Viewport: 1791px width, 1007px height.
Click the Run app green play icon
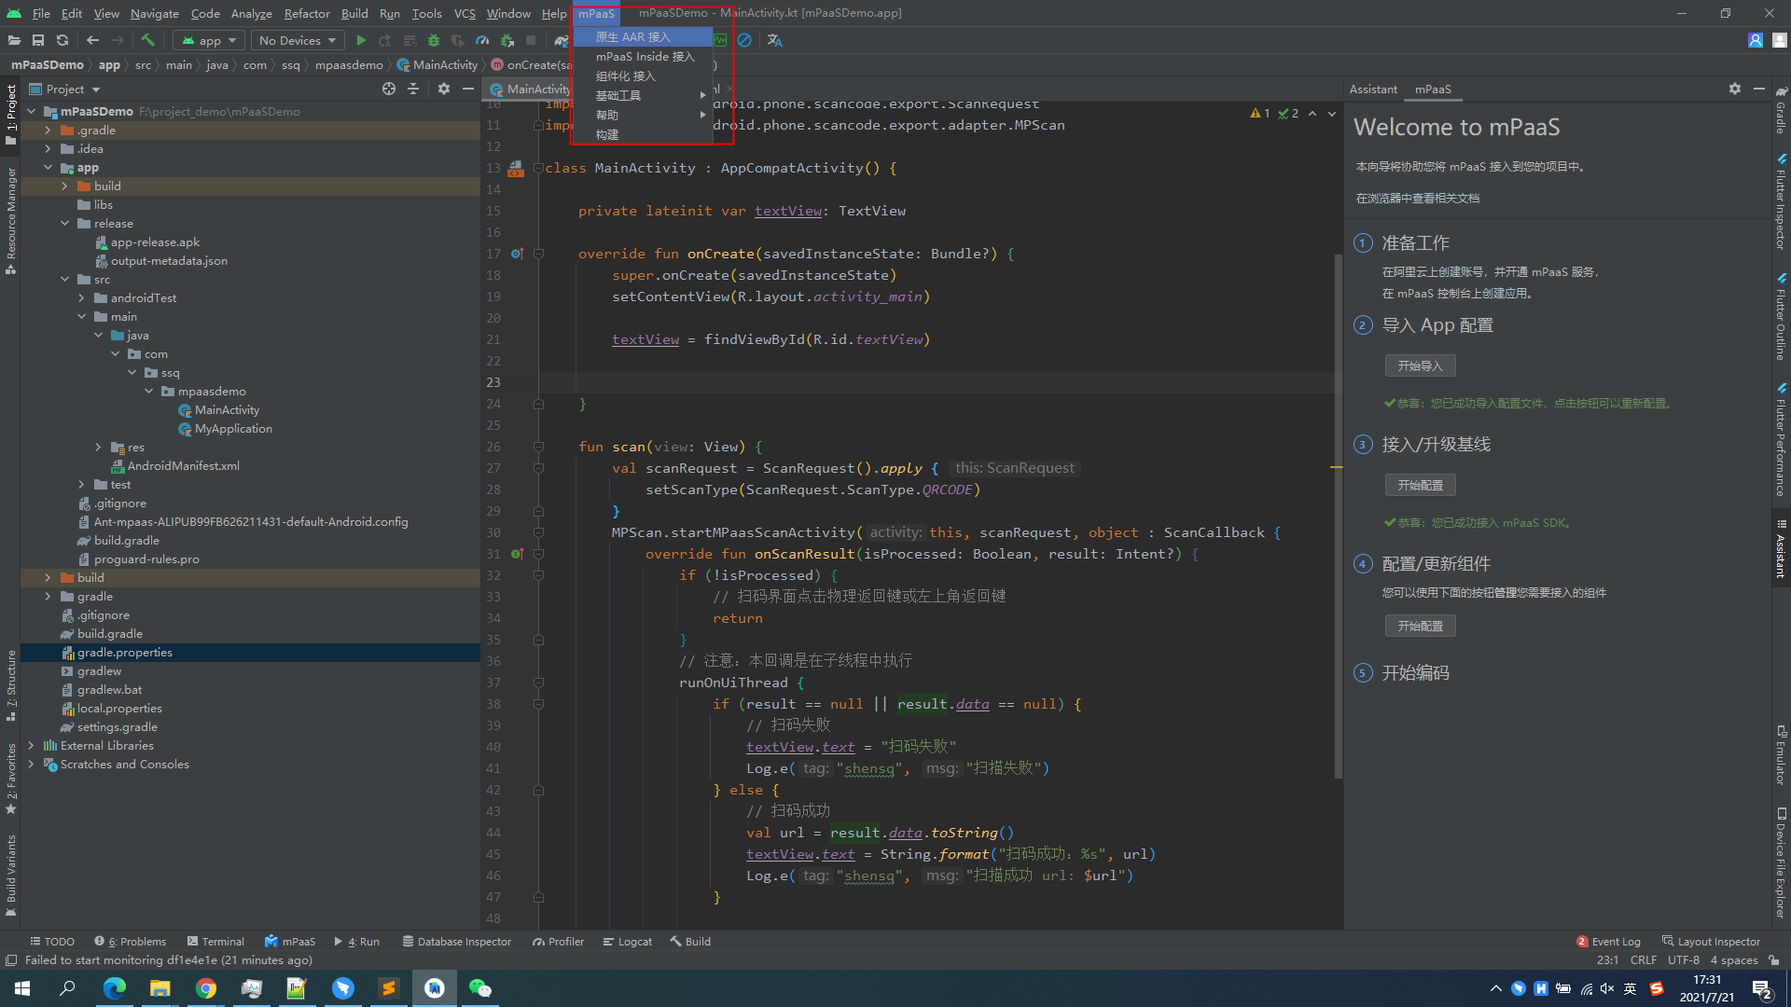[361, 40]
